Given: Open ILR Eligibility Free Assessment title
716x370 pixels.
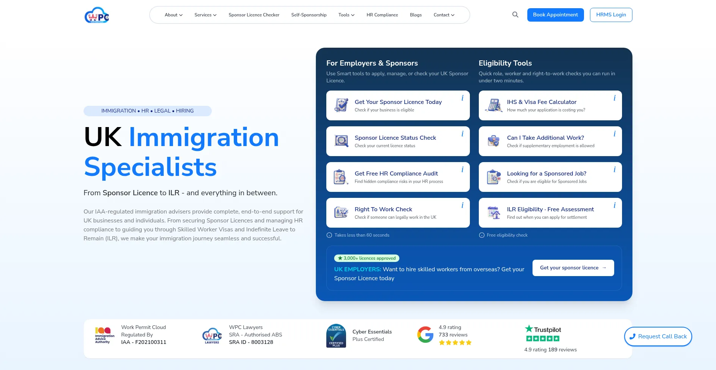Looking at the screenshot, I should pyautogui.click(x=550, y=209).
